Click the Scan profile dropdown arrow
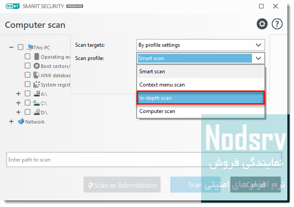This screenshot has height=207, width=294. 258,58
